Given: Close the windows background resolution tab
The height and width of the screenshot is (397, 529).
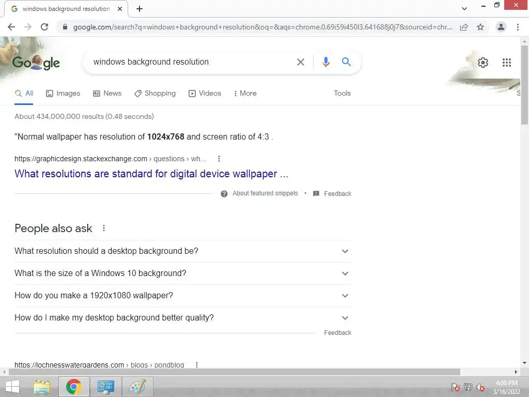Looking at the screenshot, I should coord(120,9).
